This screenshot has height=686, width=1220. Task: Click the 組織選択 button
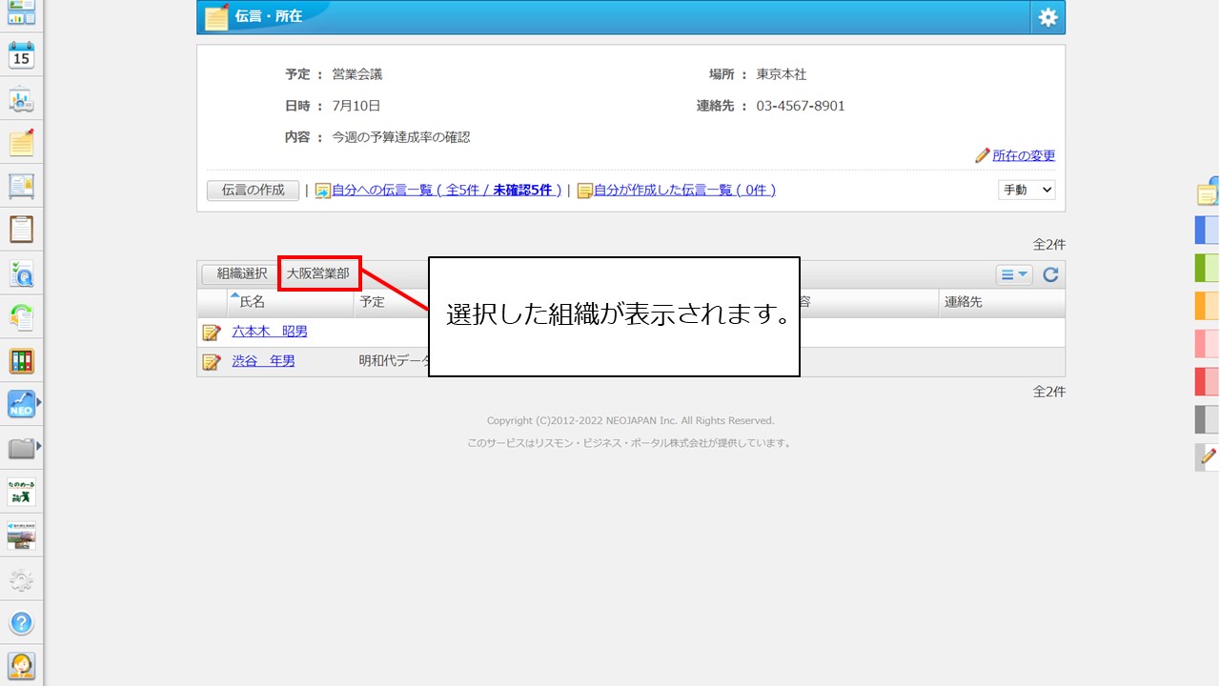[x=241, y=274]
